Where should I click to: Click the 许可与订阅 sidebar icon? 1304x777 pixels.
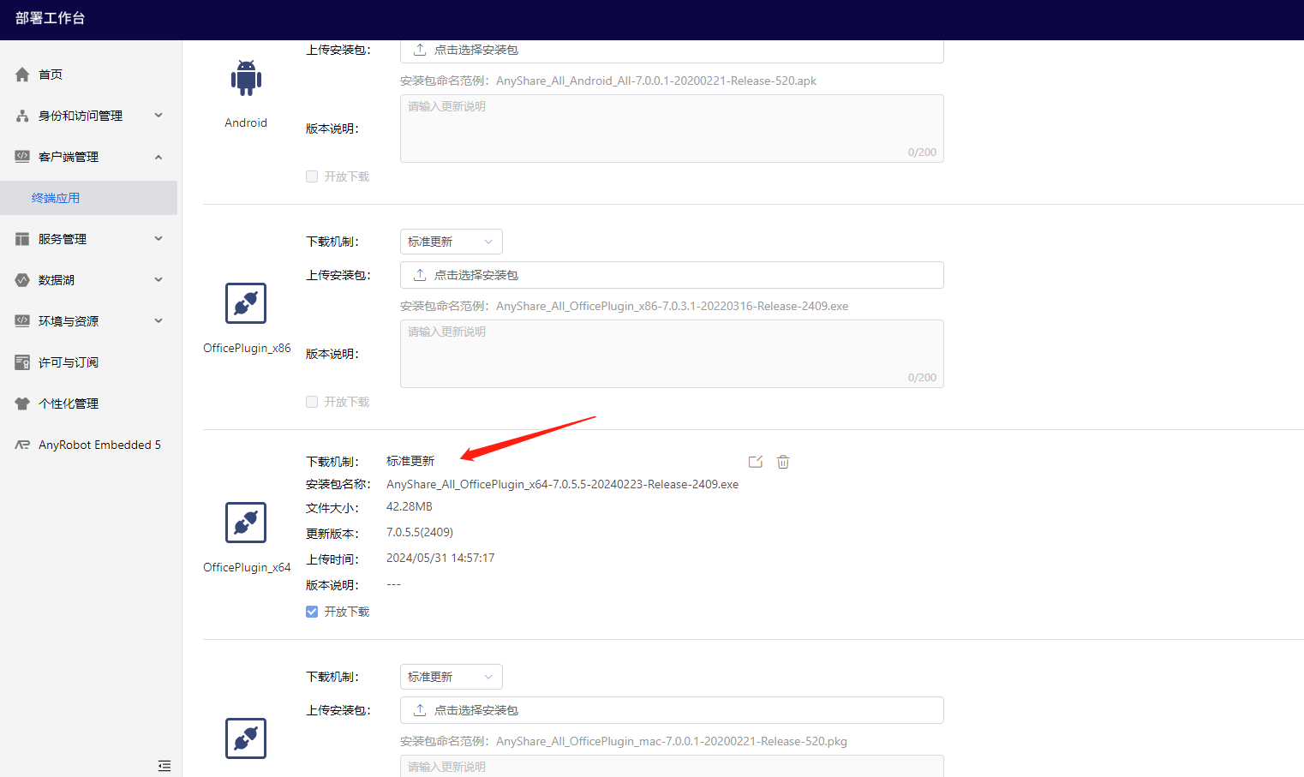(x=22, y=362)
